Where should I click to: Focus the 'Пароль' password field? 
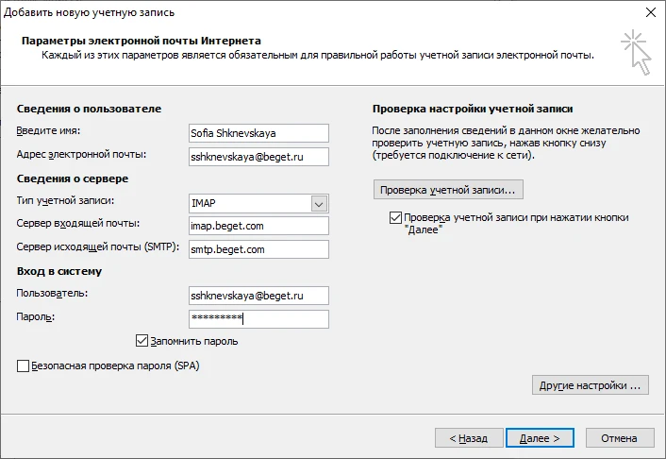(x=258, y=319)
